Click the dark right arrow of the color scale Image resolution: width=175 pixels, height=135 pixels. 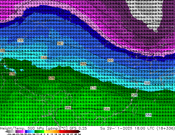[x=79, y=132]
